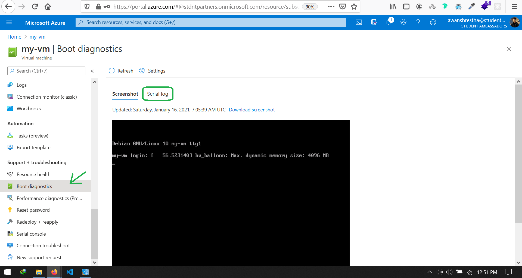Screen dimensions: 522x278
Task: Open Directory and subscription filter icon
Action: [374, 22]
